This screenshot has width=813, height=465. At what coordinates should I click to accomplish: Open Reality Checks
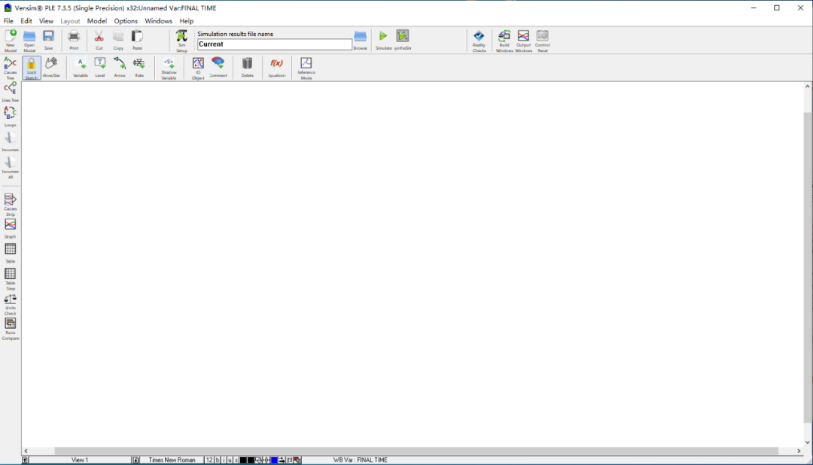[479, 41]
